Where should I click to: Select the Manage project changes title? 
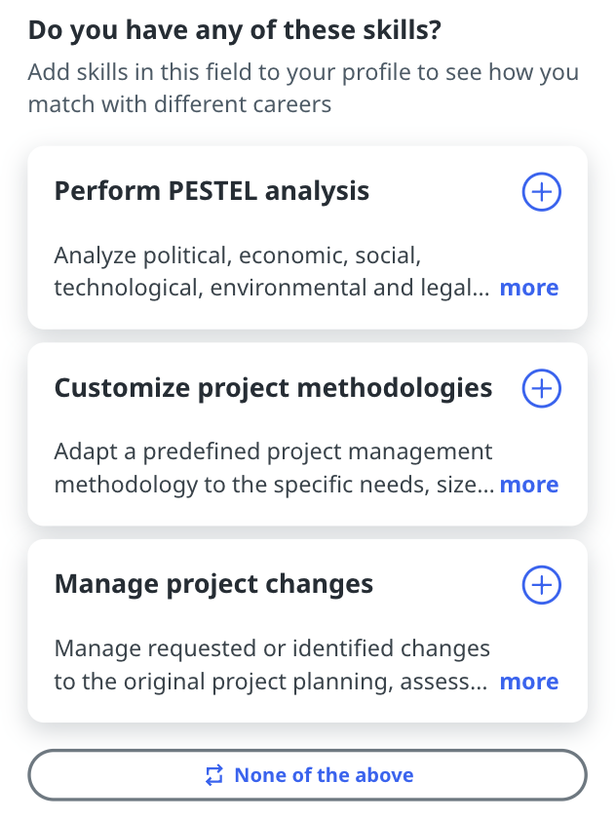(213, 584)
